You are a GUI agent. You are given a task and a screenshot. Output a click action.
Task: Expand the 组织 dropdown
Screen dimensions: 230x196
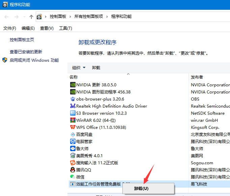click(84, 67)
